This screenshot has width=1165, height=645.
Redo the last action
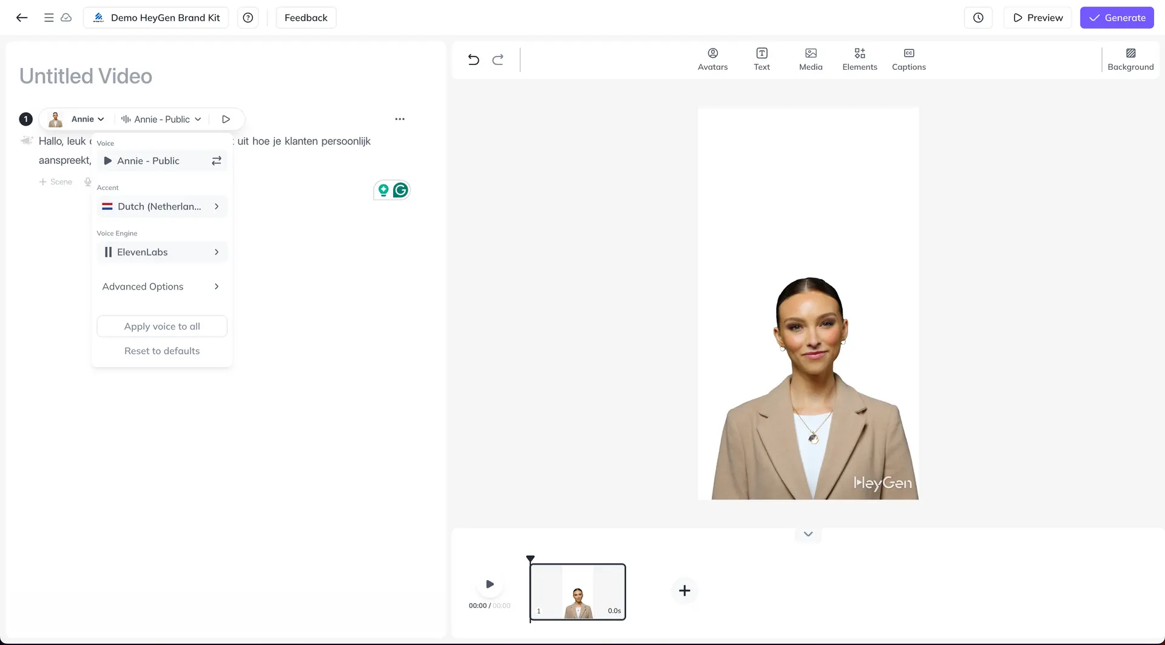point(498,59)
